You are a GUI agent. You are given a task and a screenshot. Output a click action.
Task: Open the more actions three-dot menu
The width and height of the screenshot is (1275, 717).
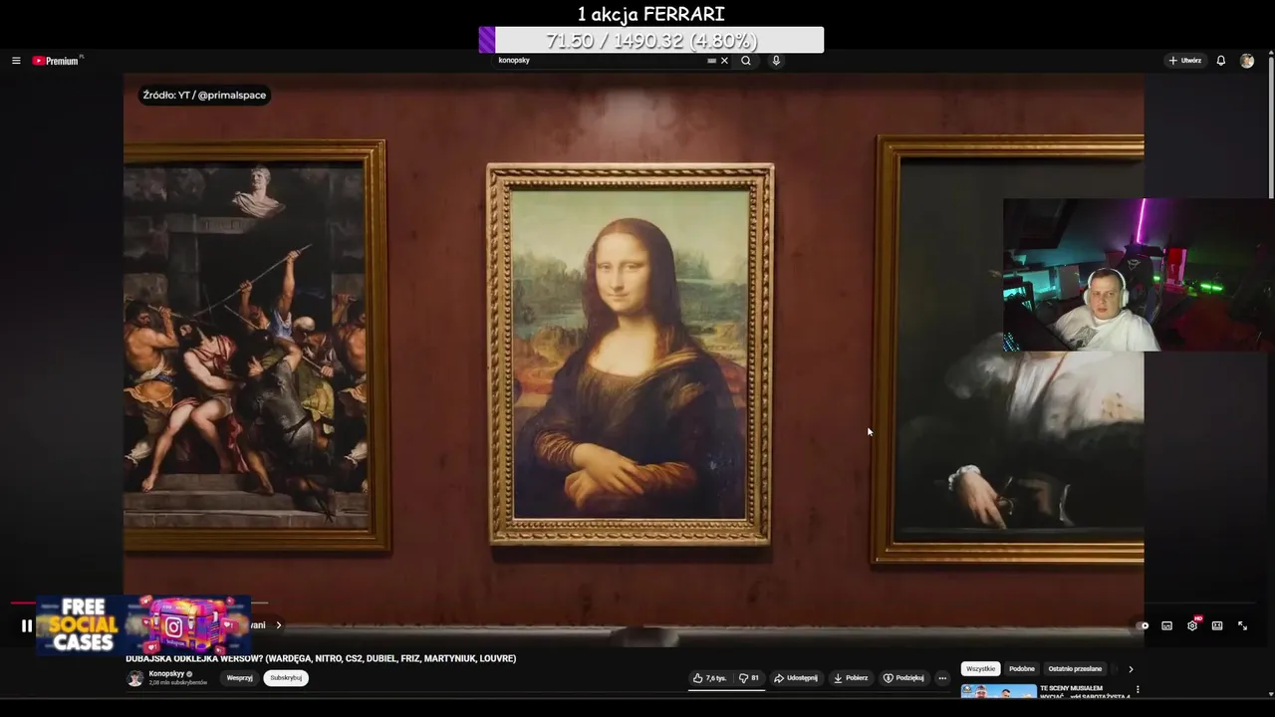(x=942, y=678)
